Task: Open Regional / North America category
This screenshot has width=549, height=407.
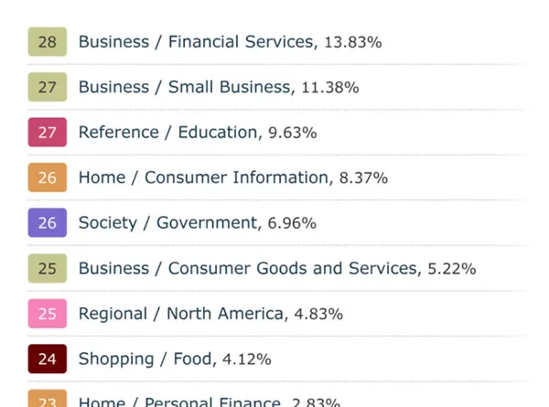Action: click(183, 313)
